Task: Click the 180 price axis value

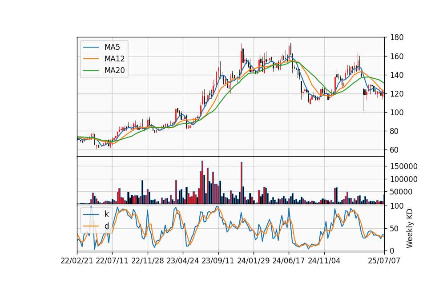Action: 397,37
